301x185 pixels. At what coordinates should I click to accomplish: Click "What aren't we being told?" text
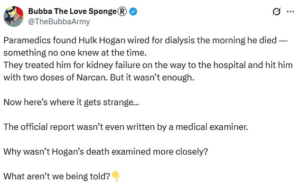(57, 176)
